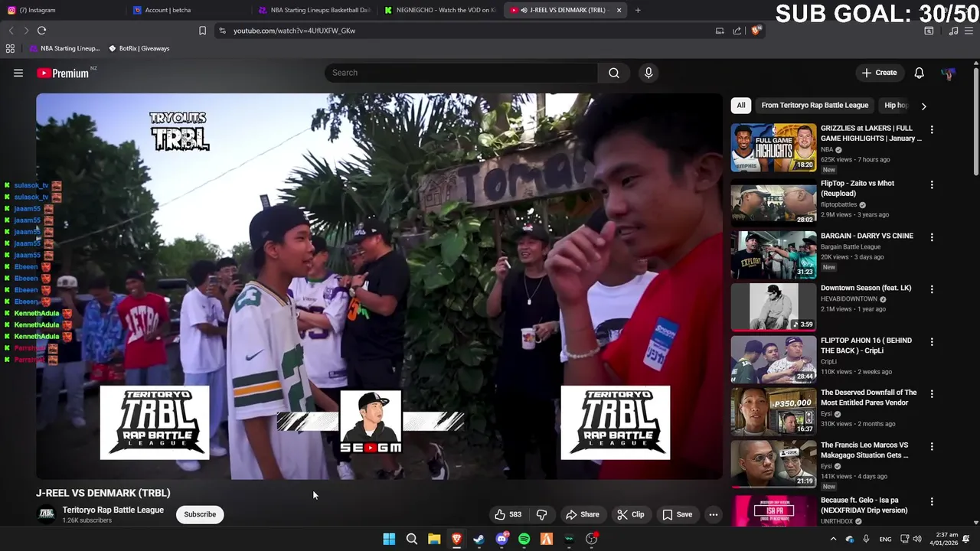Open options for FLIPTOP AHON 16 video
The image size is (980, 551).
932,341
